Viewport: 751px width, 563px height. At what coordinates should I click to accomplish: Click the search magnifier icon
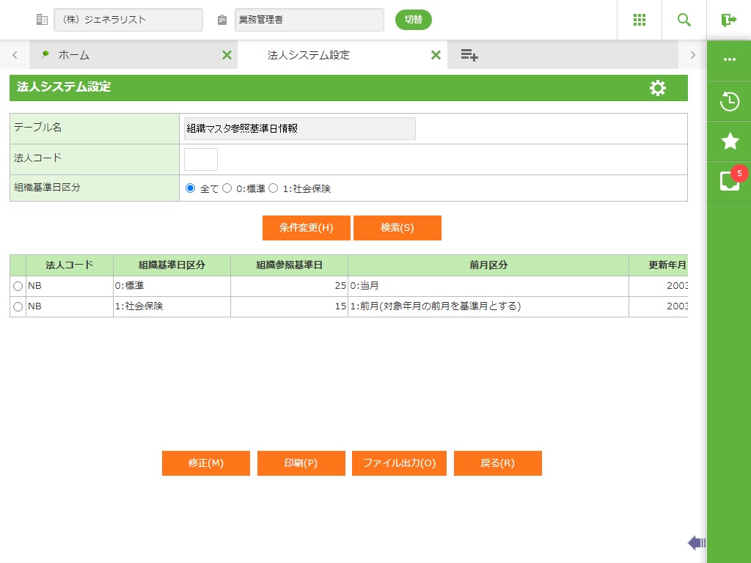[x=684, y=20]
